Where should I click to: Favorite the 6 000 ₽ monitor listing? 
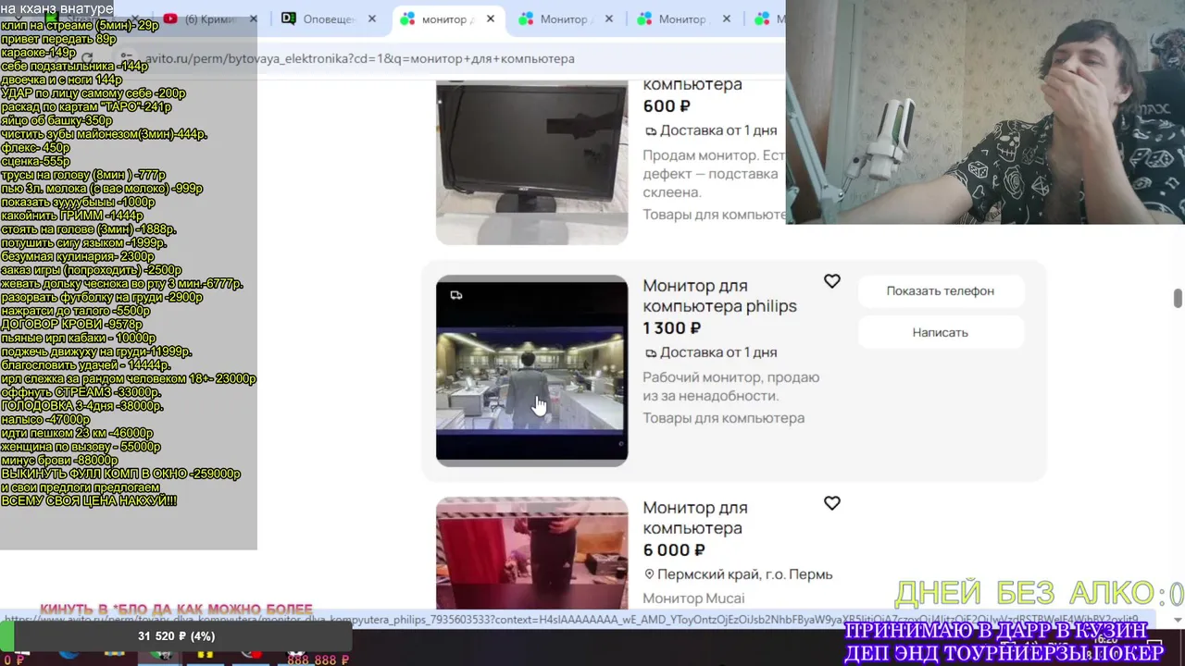coord(832,503)
